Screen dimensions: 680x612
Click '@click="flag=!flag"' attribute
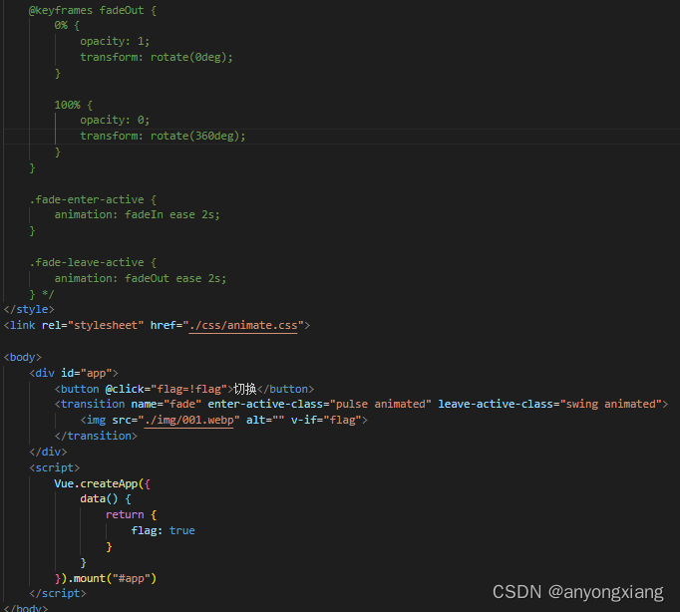tap(167, 389)
